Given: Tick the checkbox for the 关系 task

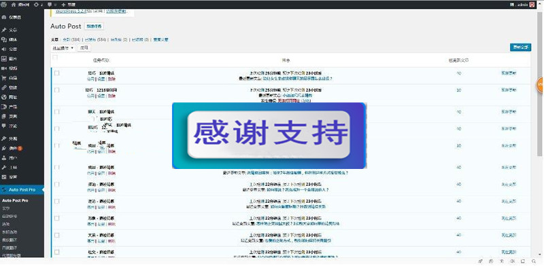Looking at the screenshot, I should 57,235.
